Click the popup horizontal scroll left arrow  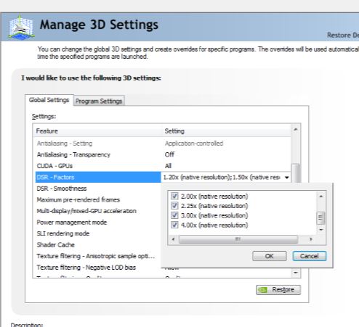173,239
